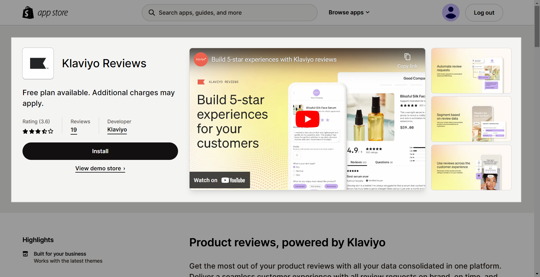Select the 'Klaviyo Reviews' app title
The width and height of the screenshot is (540, 277).
104,63
